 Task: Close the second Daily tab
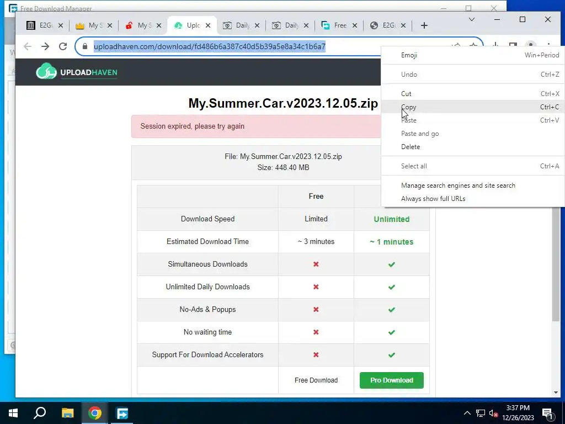click(x=306, y=25)
